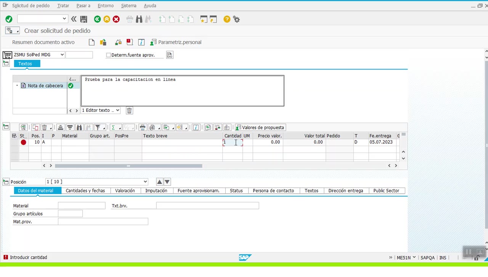Click the Material input field
The image size is (488, 277).
click(82, 206)
